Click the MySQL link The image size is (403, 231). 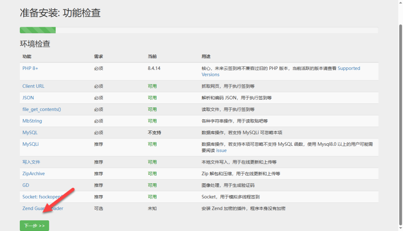(30, 132)
